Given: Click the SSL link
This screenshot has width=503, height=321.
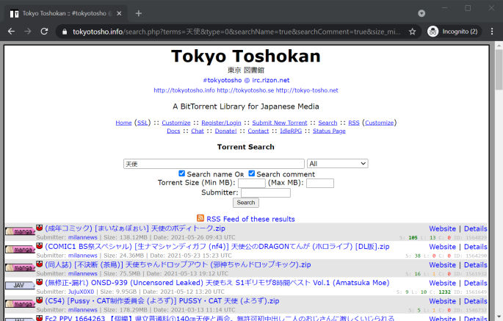Looking at the screenshot, I should [x=142, y=123].
